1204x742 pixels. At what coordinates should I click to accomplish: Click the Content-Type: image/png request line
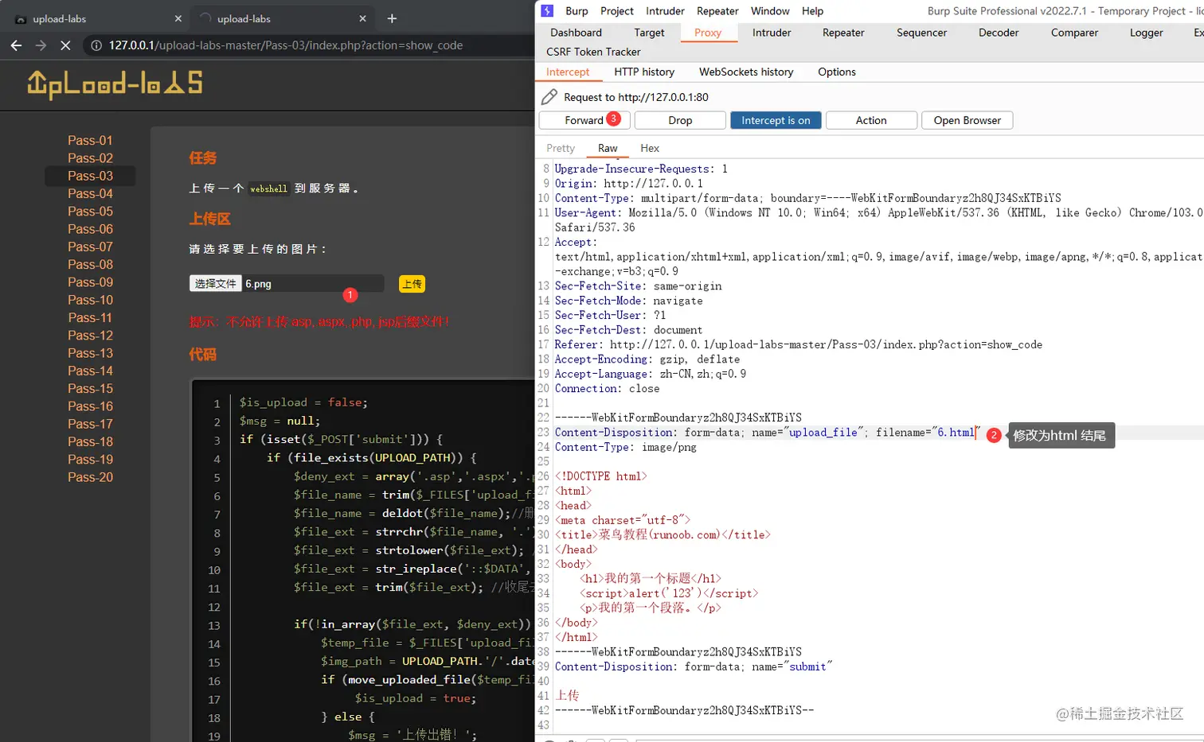(625, 447)
